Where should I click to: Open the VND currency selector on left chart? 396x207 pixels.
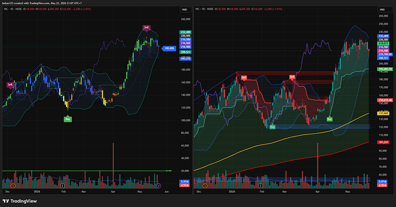[x=185, y=10]
